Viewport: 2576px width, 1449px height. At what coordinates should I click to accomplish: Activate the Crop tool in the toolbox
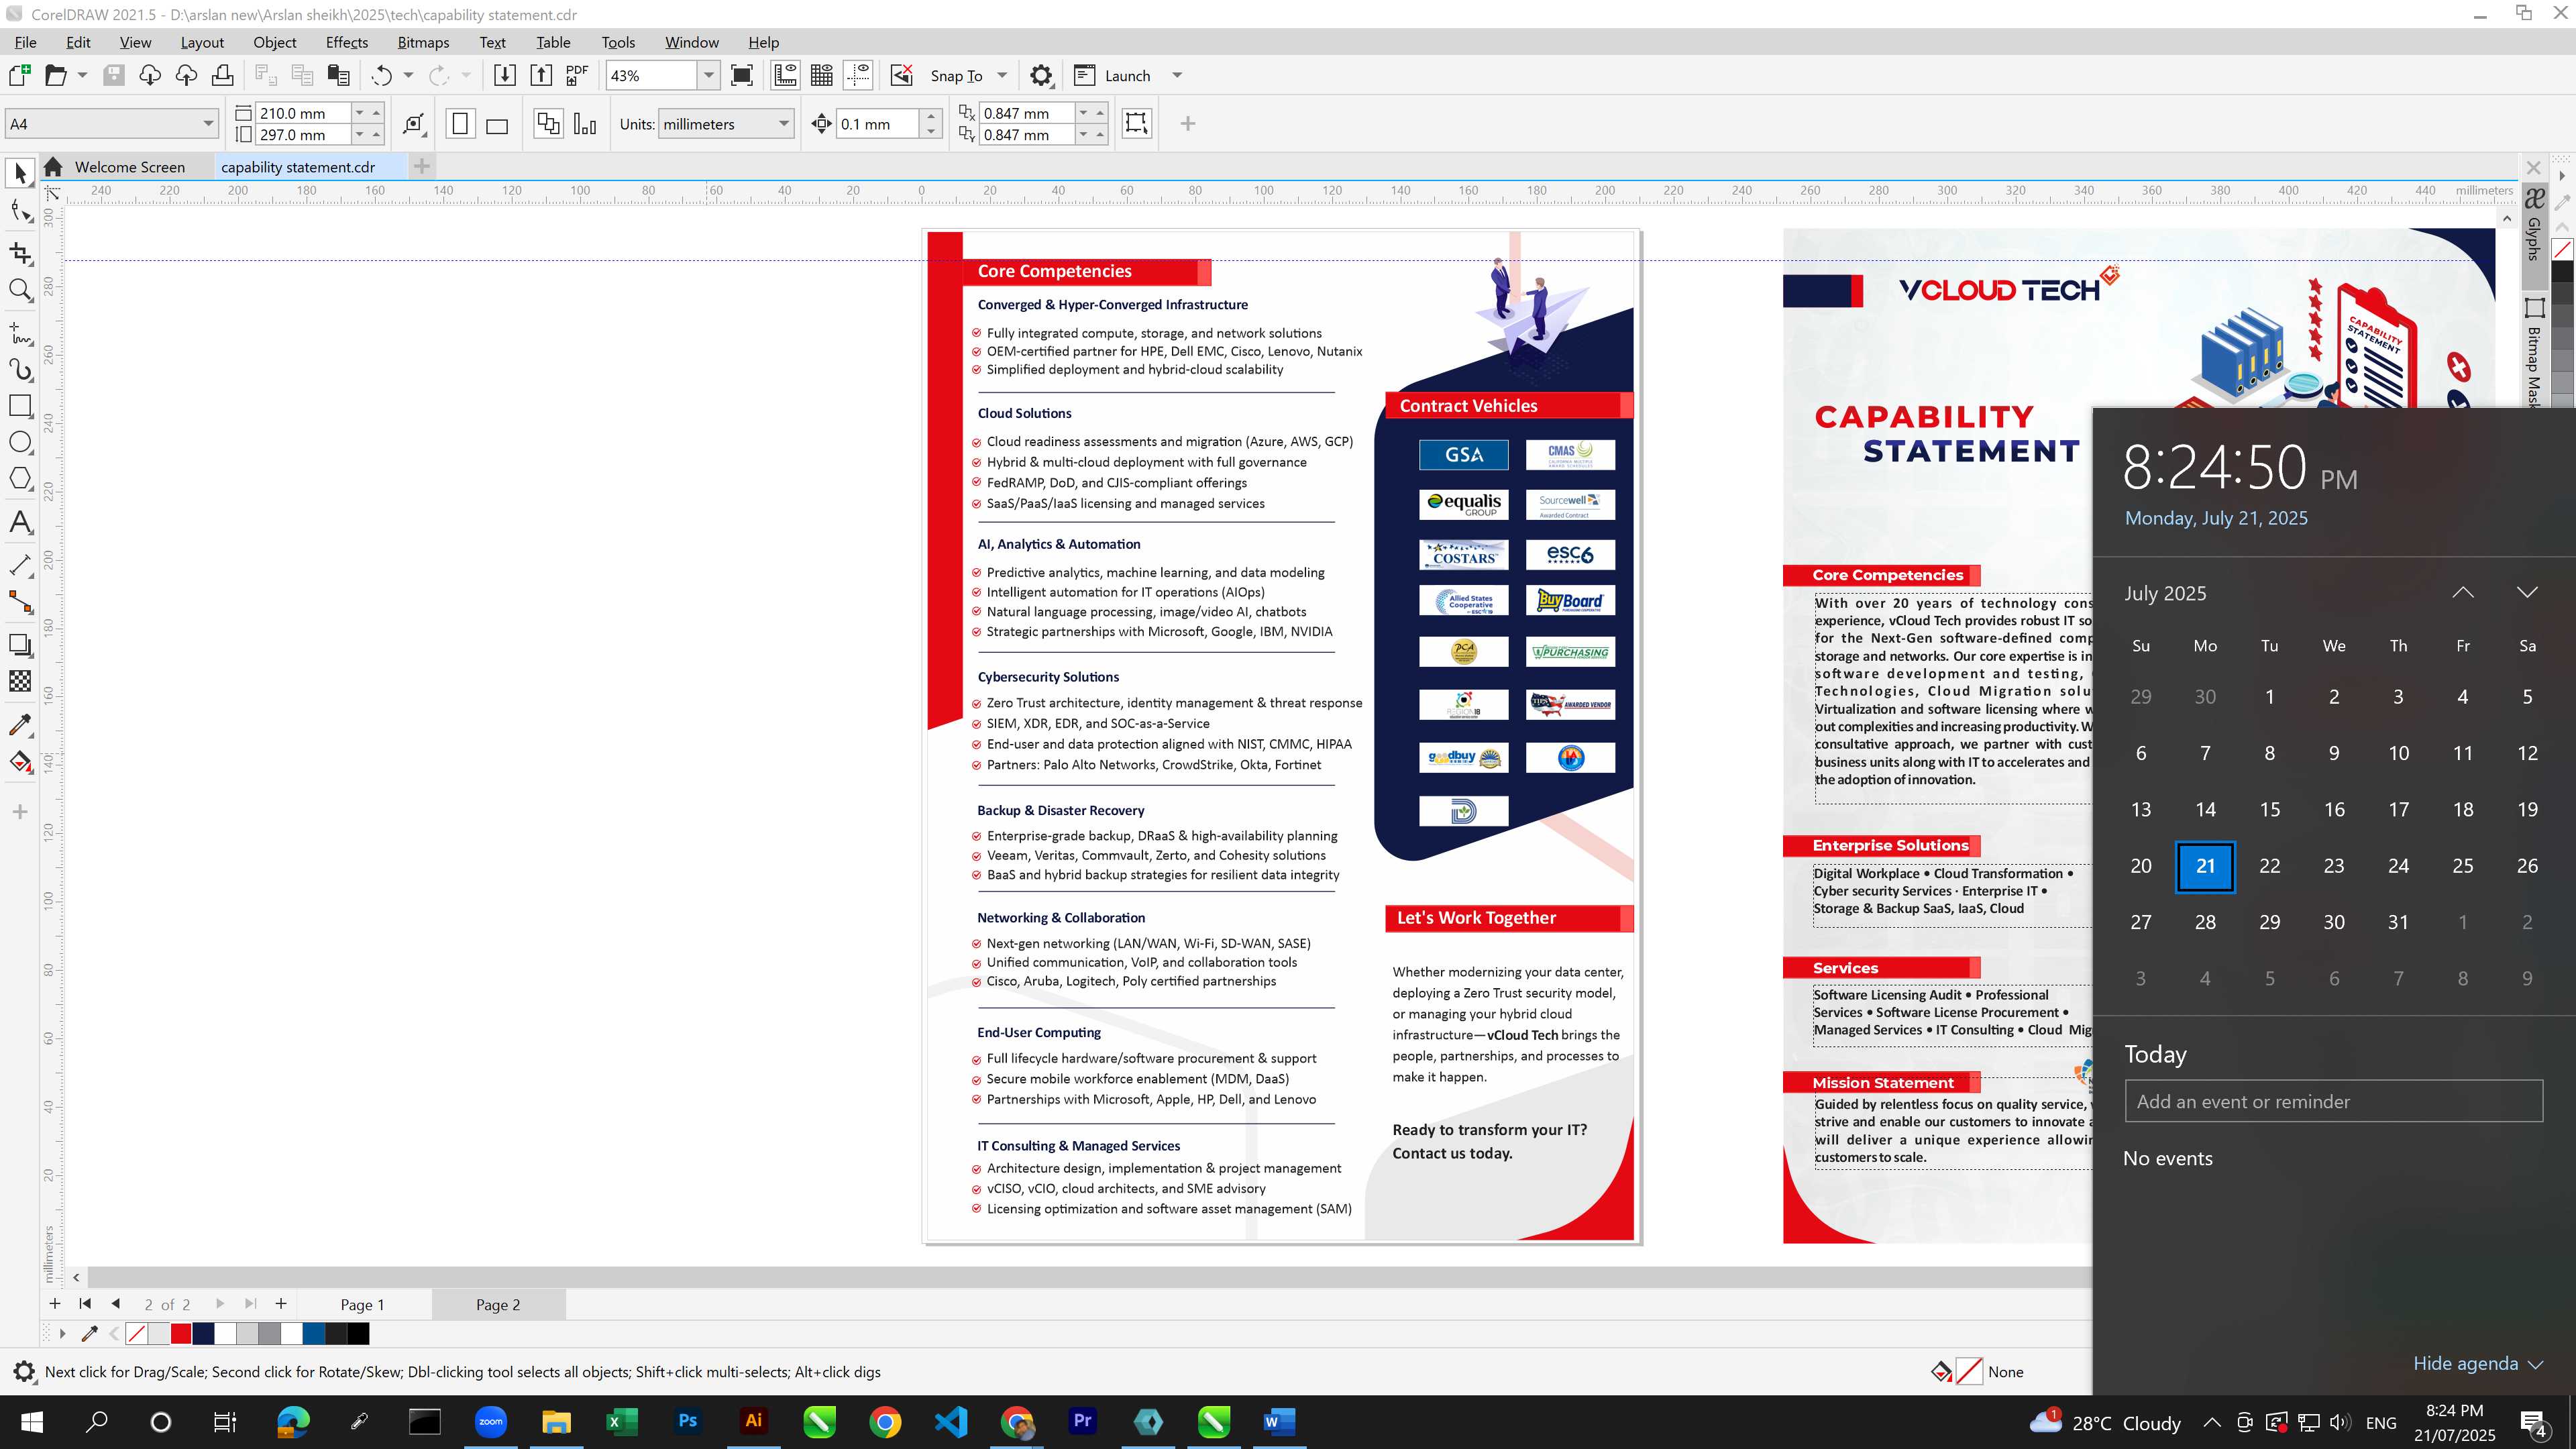coord(20,253)
